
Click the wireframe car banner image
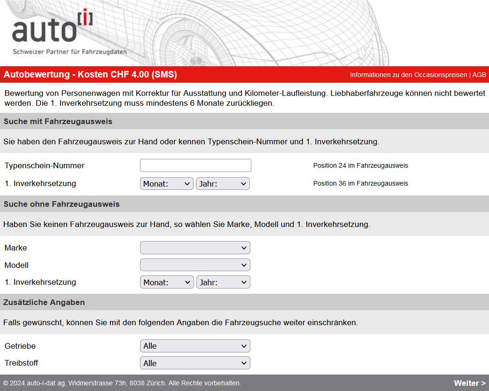click(x=282, y=33)
